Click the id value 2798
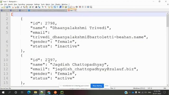This screenshot has height=95, width=169. point(50,23)
